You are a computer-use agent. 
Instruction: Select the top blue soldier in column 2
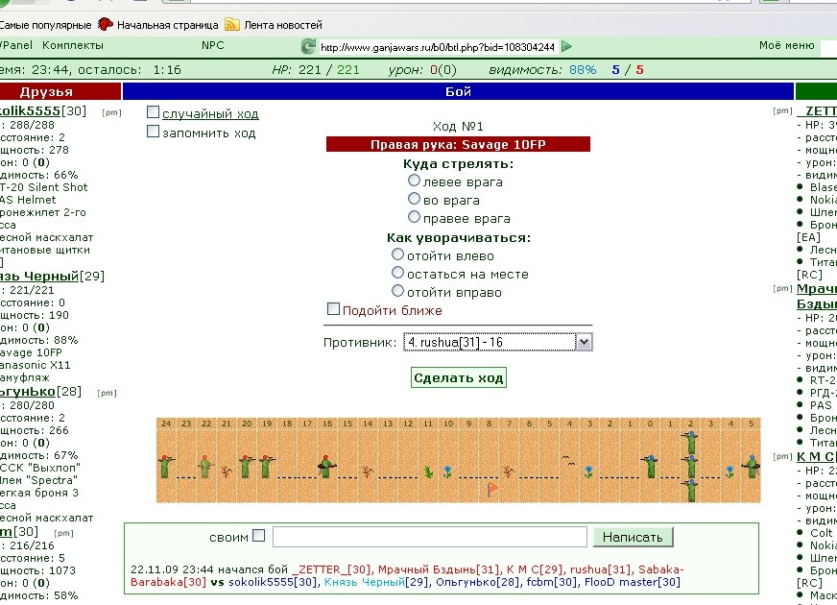pyautogui.click(x=690, y=442)
